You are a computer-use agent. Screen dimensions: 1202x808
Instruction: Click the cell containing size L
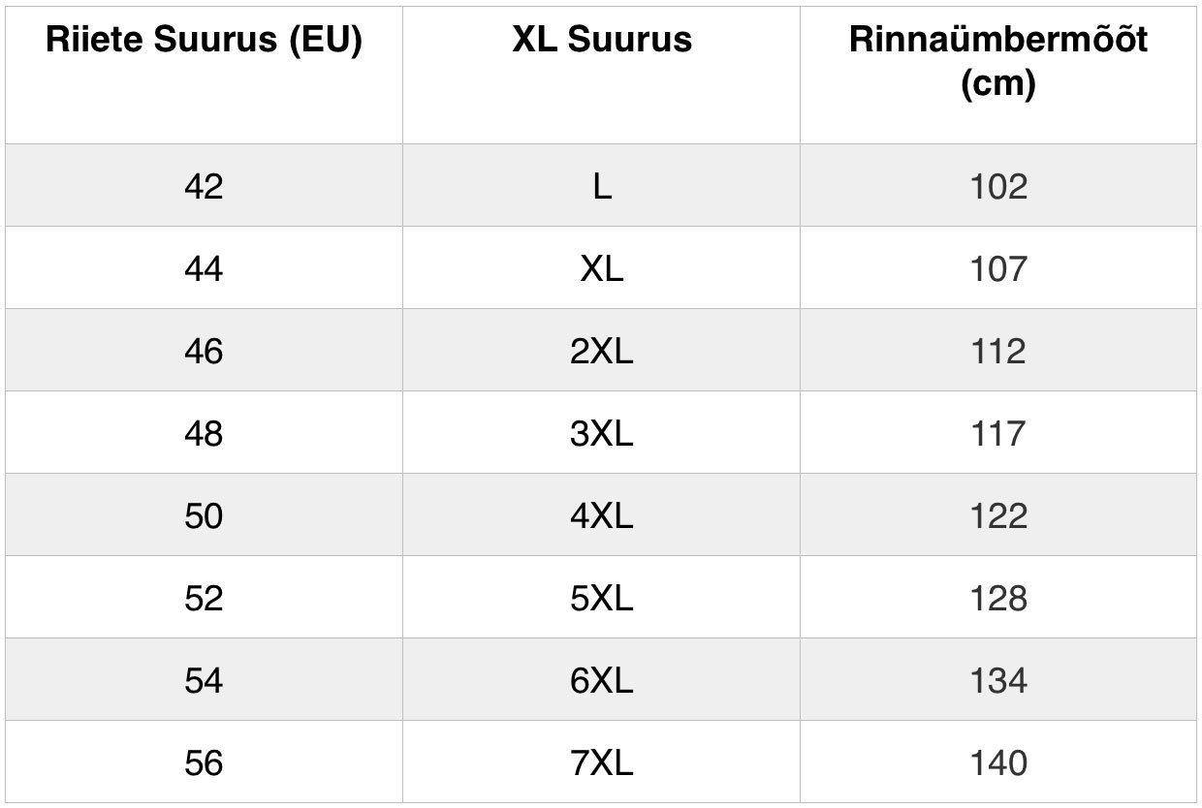pos(602,186)
